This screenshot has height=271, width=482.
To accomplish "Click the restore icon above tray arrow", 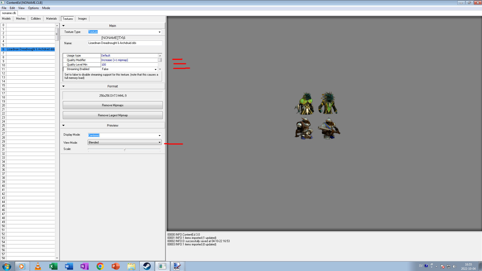I will (x=432, y=264).
